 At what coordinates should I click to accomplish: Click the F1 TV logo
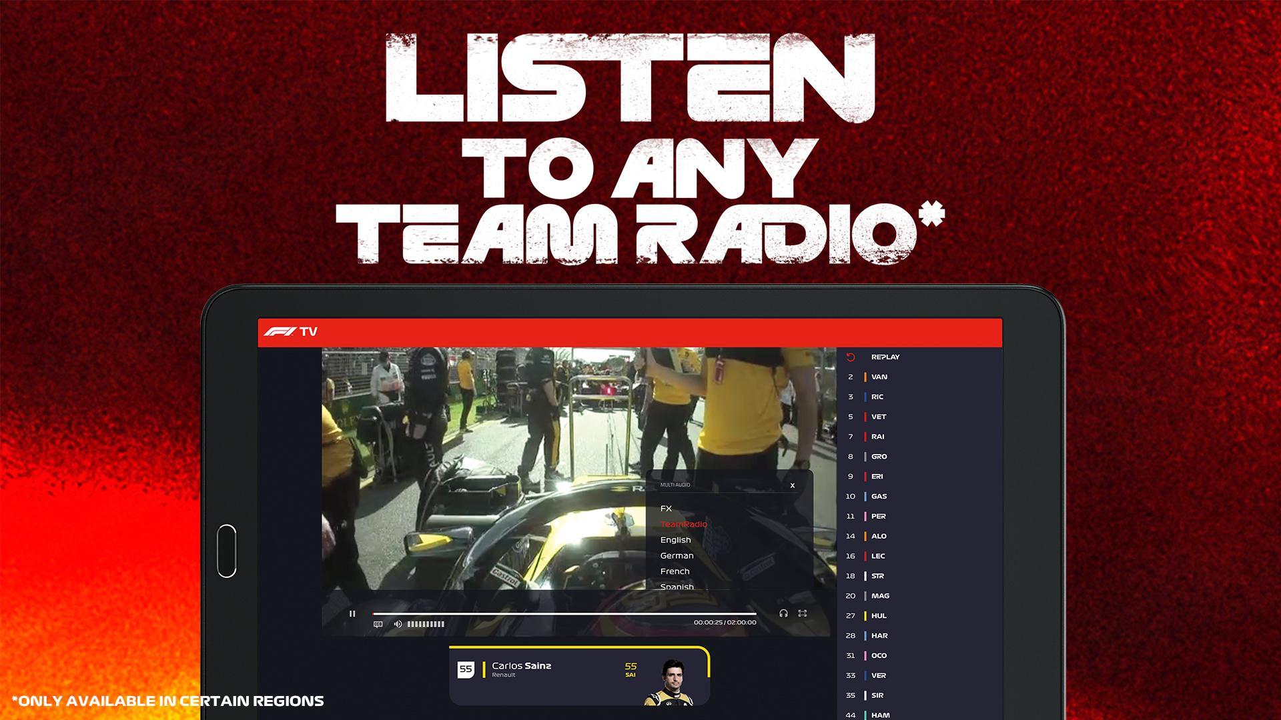pos(291,332)
